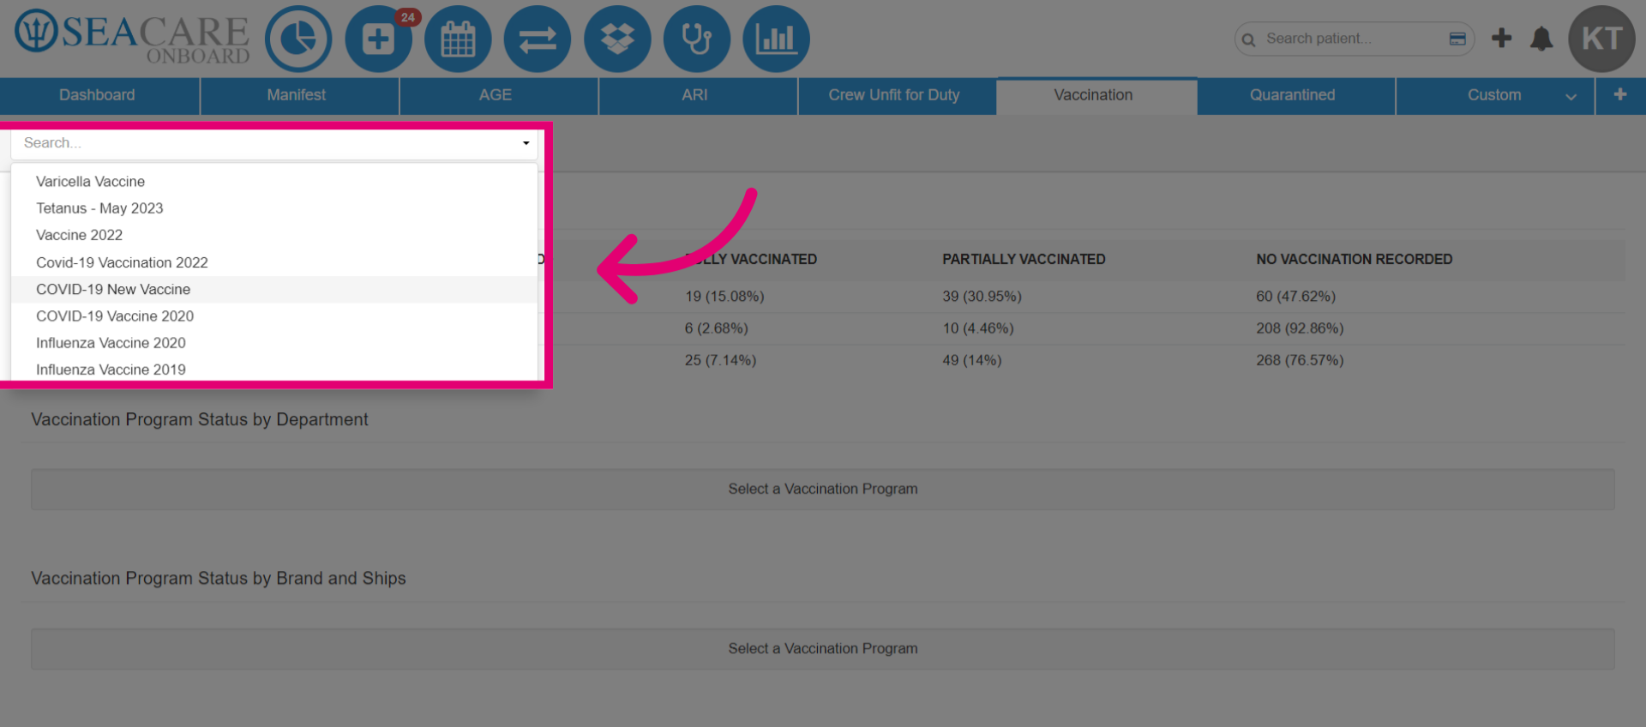Open the pie chart dashboard icon
The width and height of the screenshot is (1646, 727).
point(298,39)
